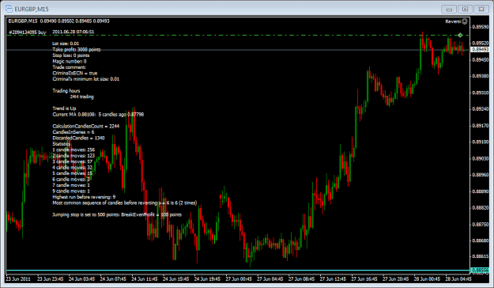This screenshot has height=288, width=494.
Task: Click the '1 candle moves: 256' line
Action: 74,150
